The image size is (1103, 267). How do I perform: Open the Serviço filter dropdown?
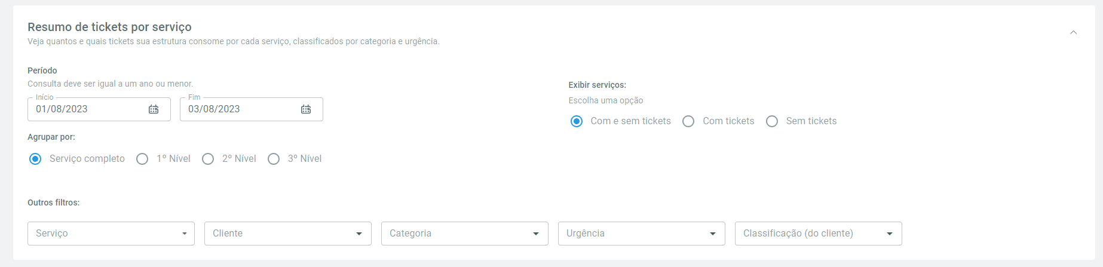(x=111, y=234)
